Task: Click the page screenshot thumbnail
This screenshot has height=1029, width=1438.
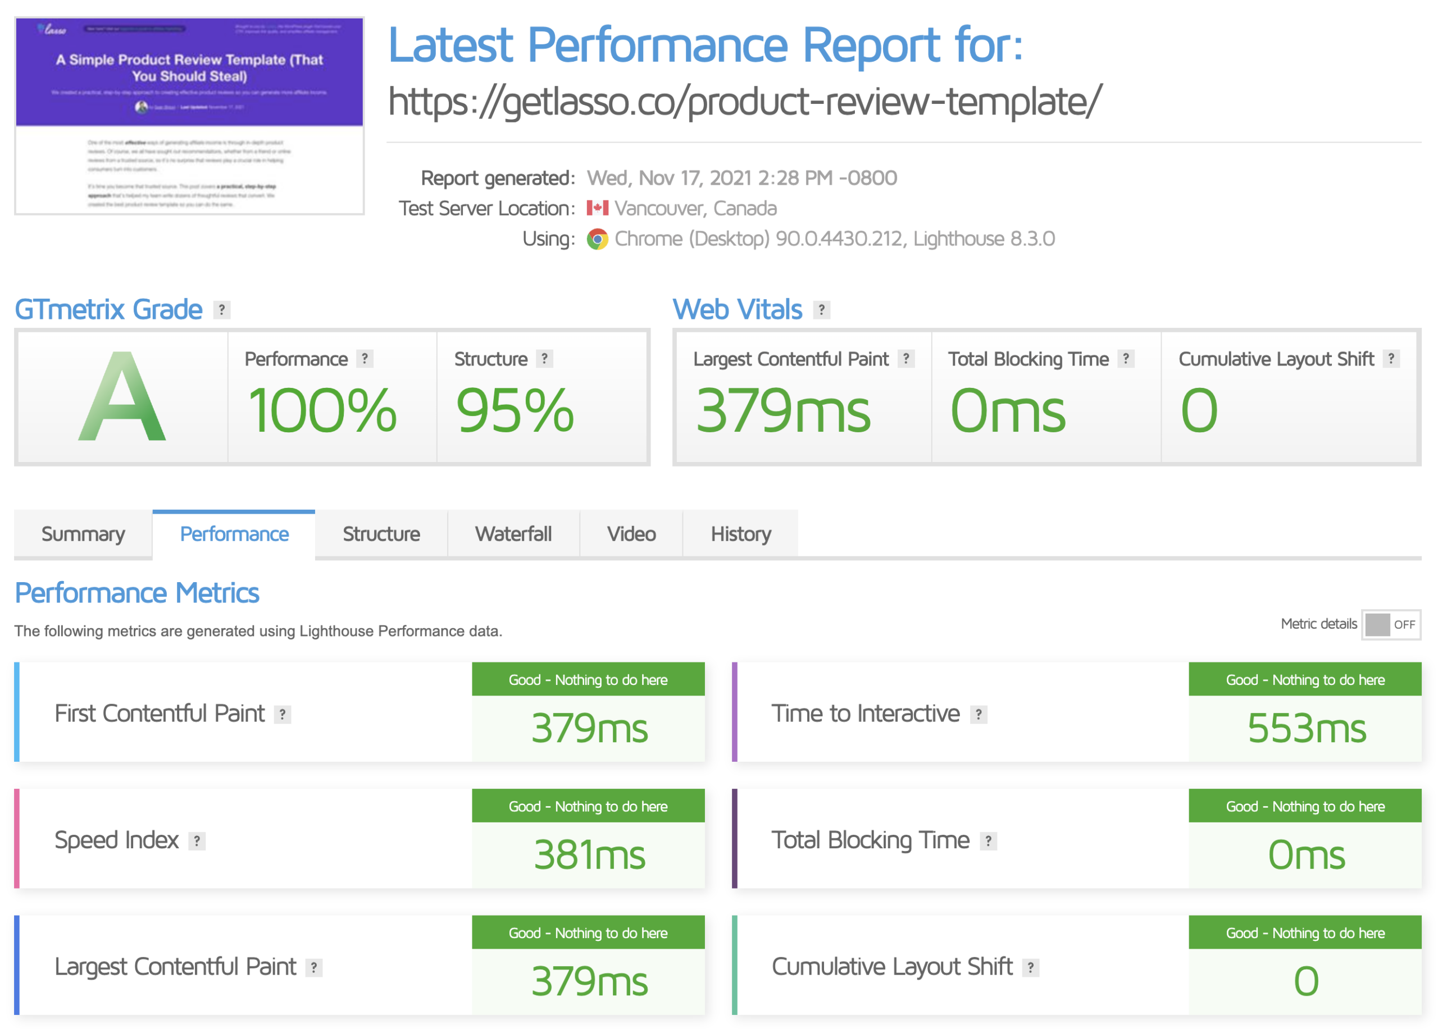Action: [x=189, y=116]
